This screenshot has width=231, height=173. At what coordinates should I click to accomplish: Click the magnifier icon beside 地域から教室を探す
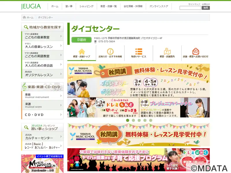pos(26,27)
